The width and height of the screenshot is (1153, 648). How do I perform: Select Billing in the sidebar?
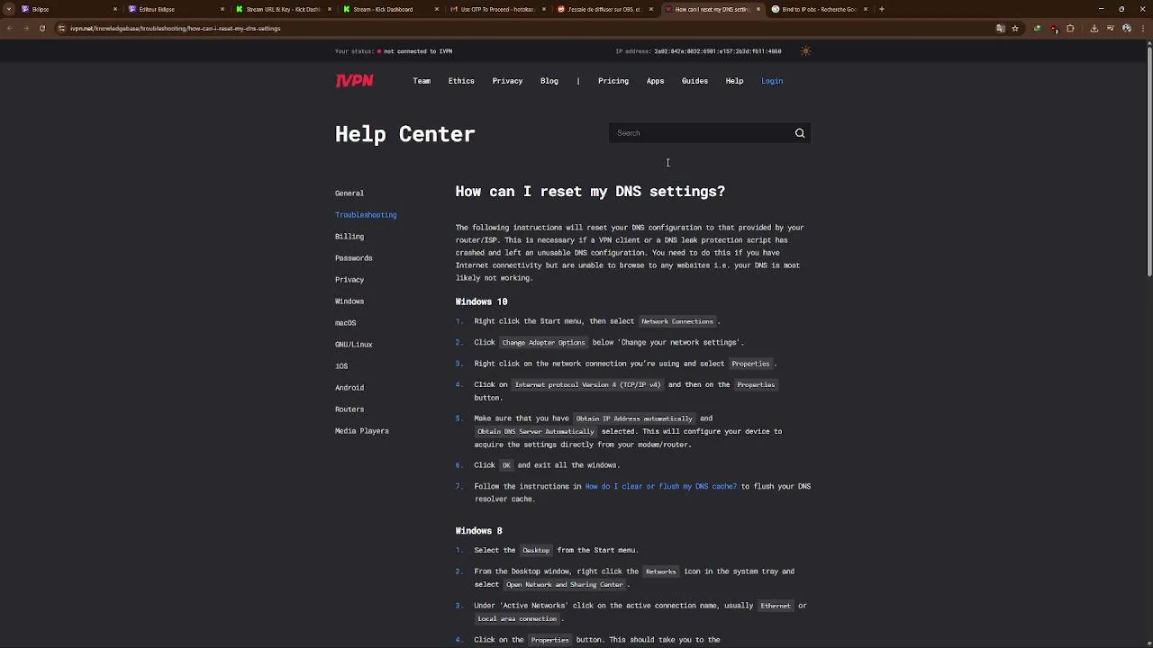pyautogui.click(x=350, y=237)
